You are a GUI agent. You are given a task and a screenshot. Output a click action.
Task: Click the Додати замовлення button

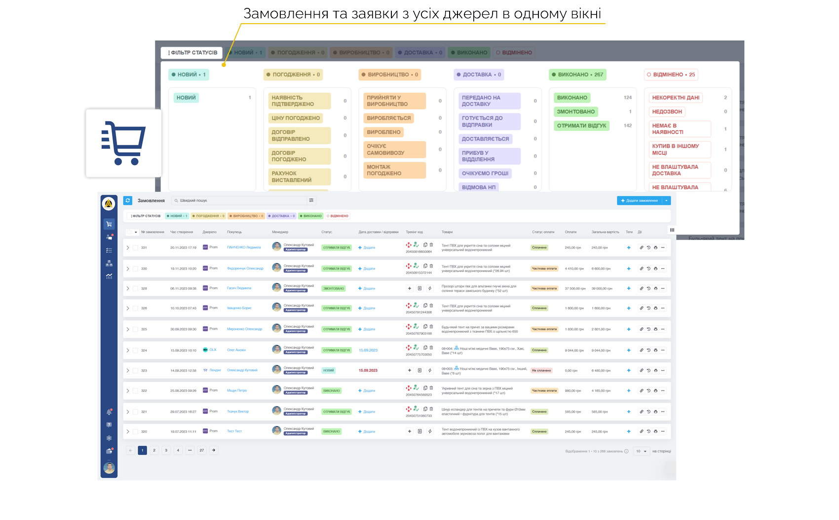click(639, 201)
